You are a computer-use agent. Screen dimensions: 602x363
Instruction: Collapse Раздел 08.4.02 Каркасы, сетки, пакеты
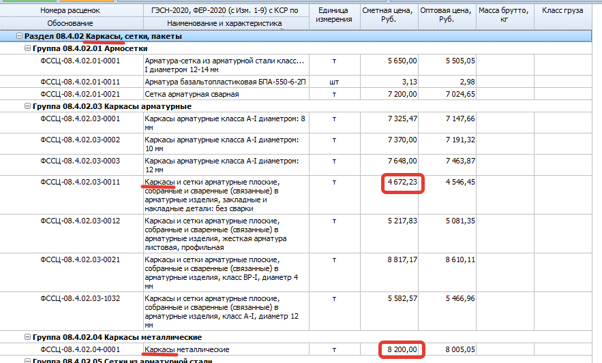(19, 36)
